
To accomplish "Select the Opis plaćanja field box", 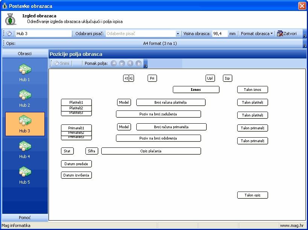I will tap(151, 151).
